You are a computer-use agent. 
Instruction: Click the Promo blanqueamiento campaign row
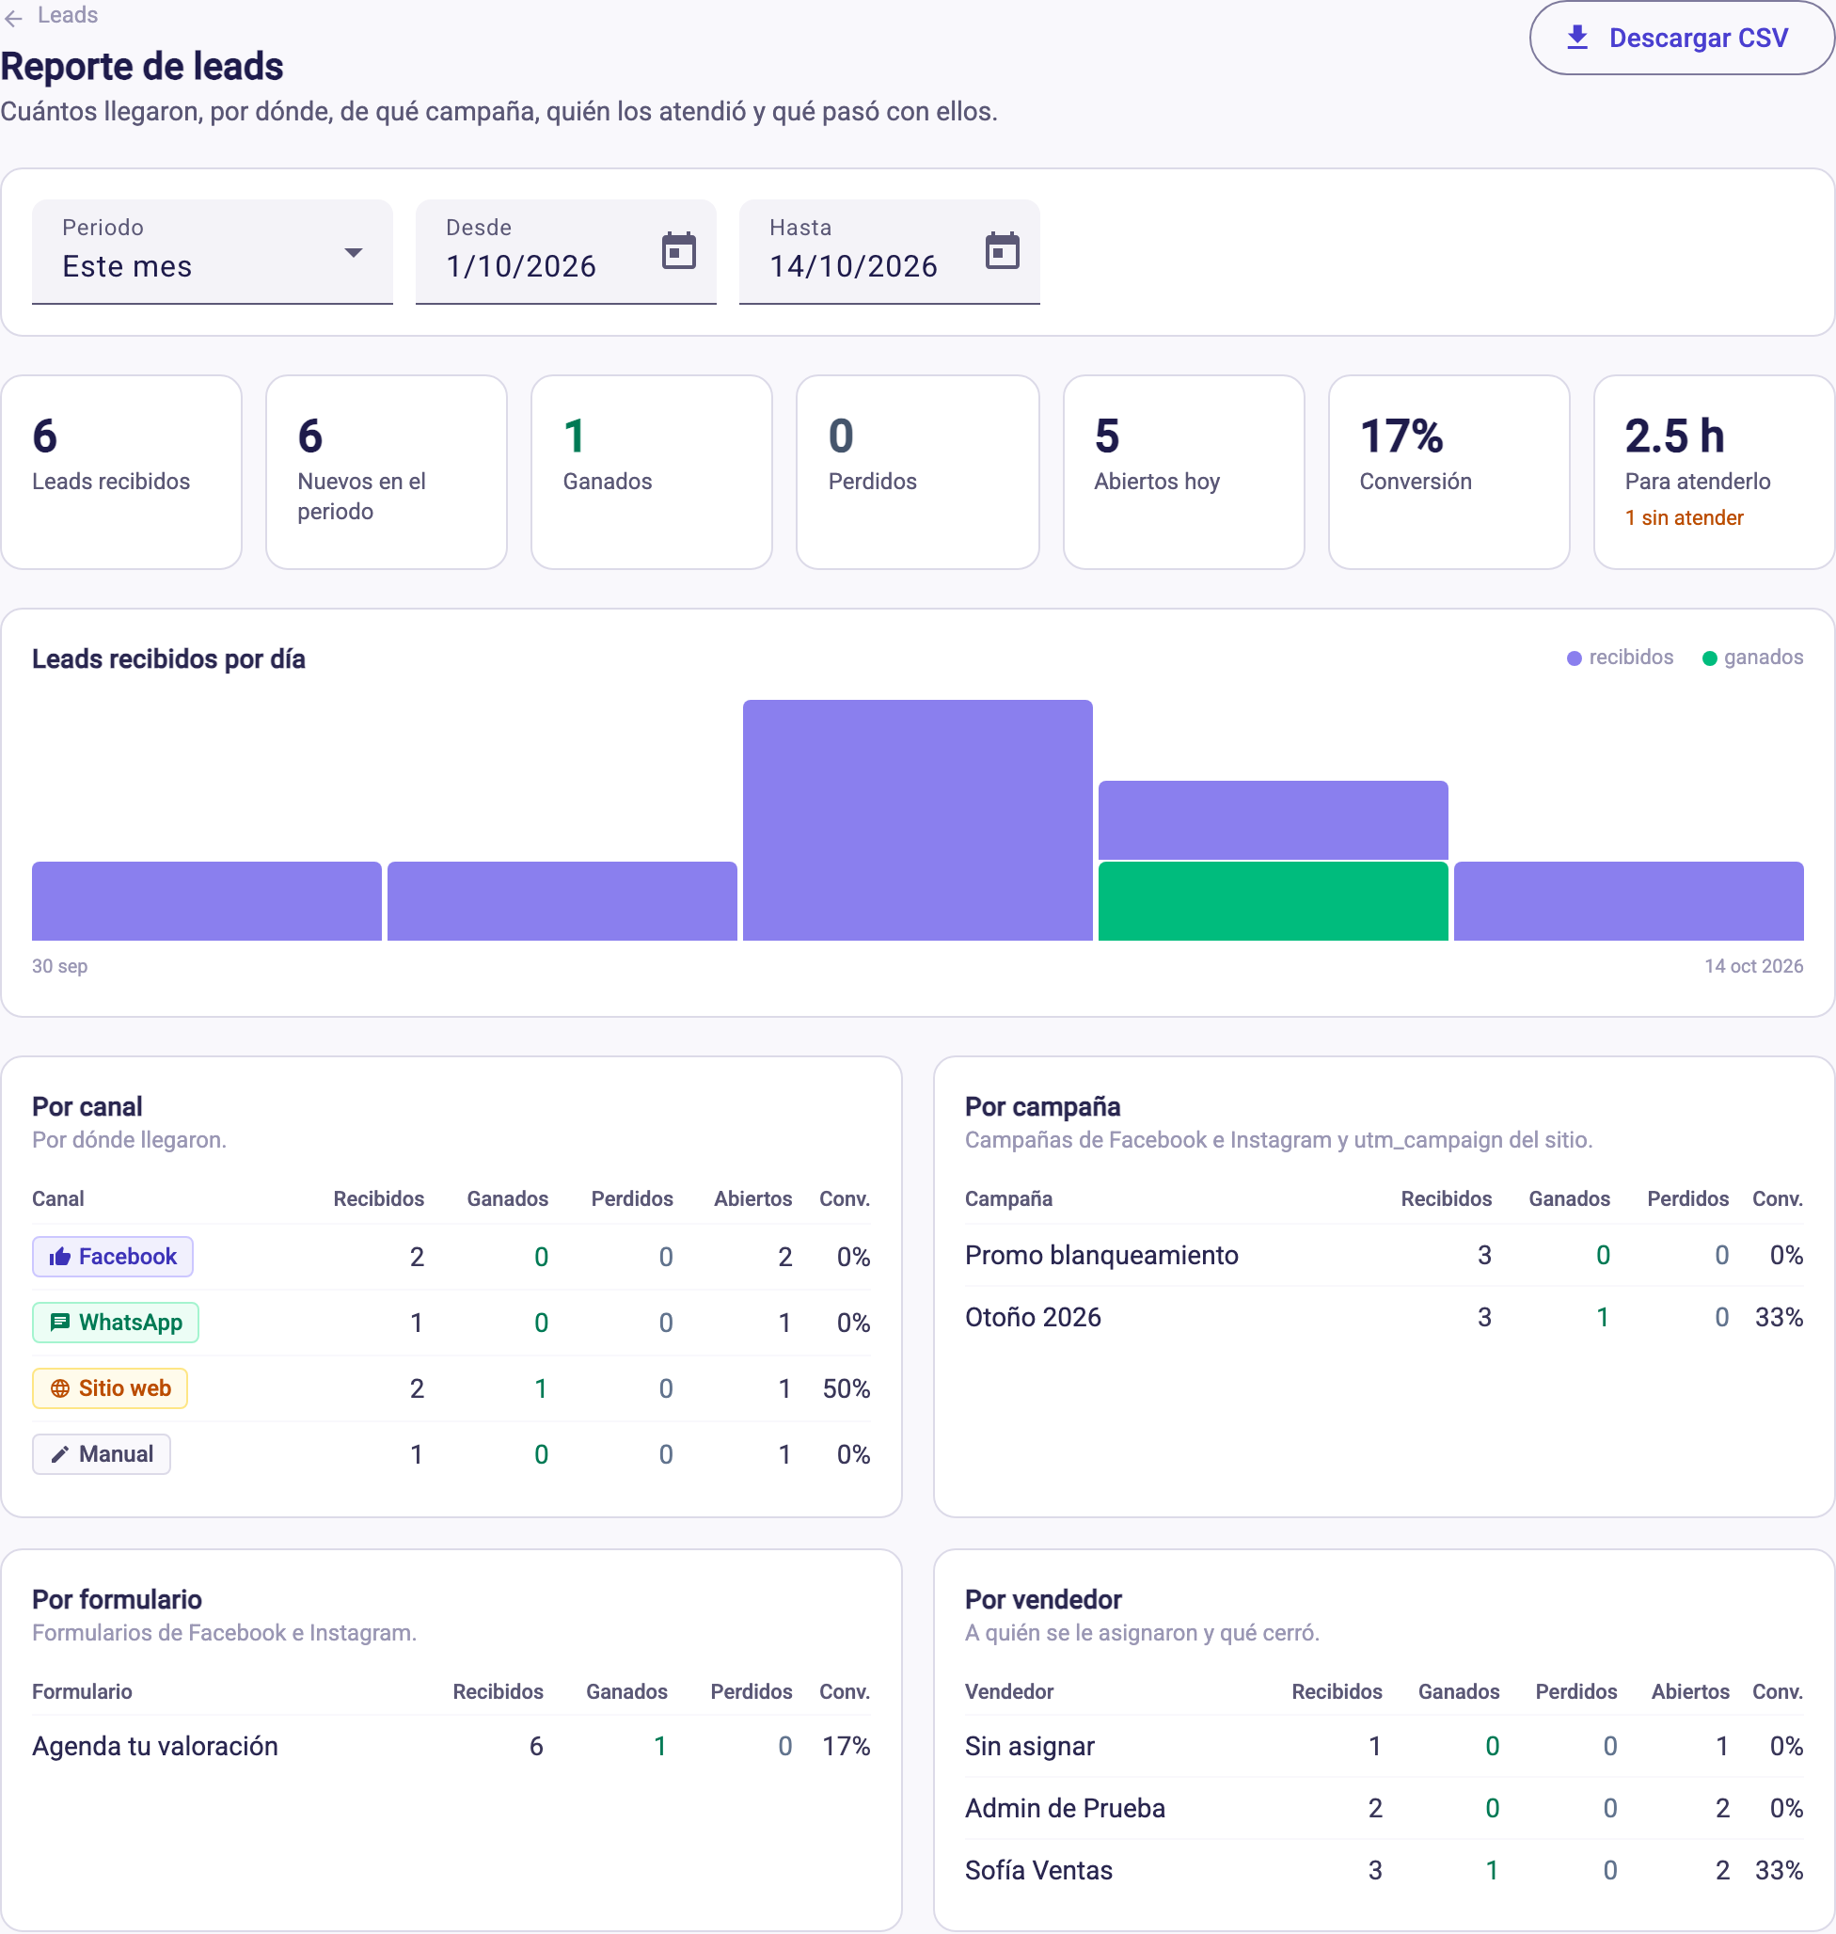point(1384,1255)
